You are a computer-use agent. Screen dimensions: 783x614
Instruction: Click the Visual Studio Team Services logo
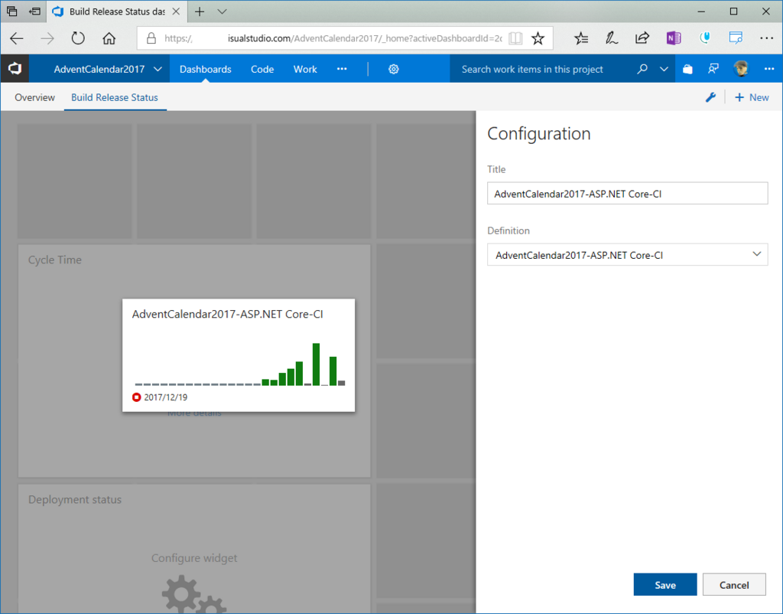click(x=15, y=68)
